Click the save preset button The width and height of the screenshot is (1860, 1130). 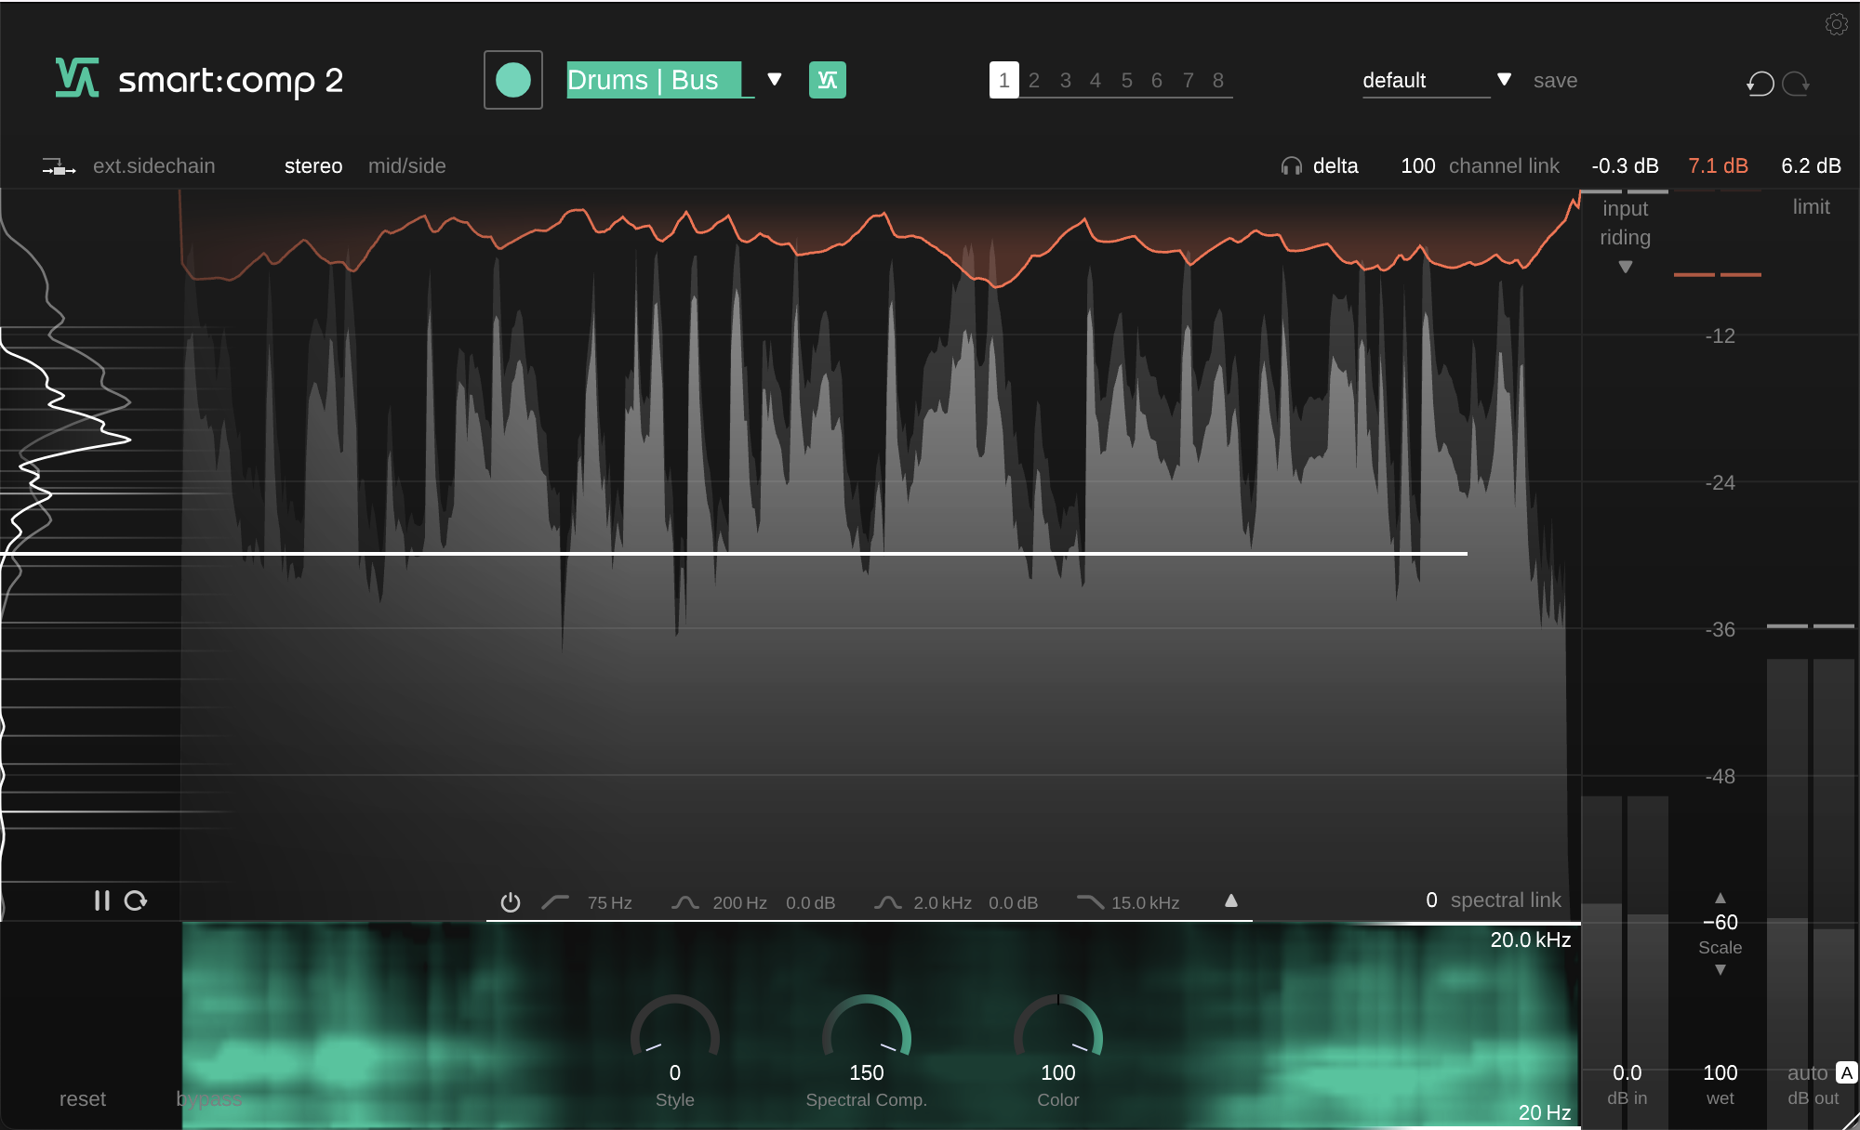[x=1557, y=80]
